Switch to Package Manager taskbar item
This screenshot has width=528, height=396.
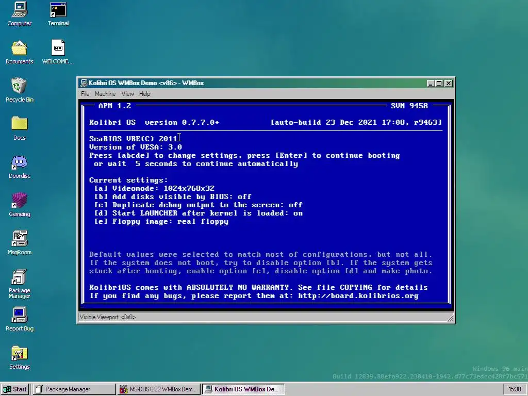(73, 389)
